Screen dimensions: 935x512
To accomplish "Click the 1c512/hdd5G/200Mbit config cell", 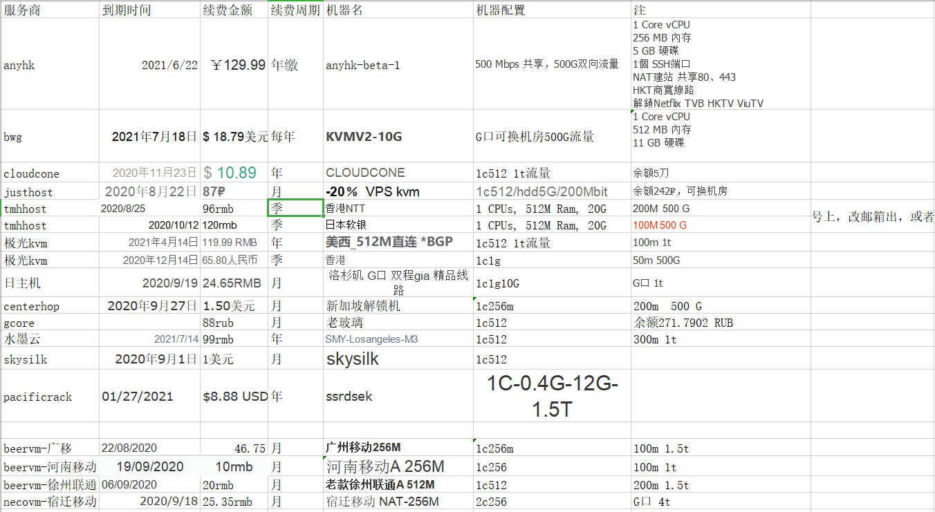I will 552,191.
